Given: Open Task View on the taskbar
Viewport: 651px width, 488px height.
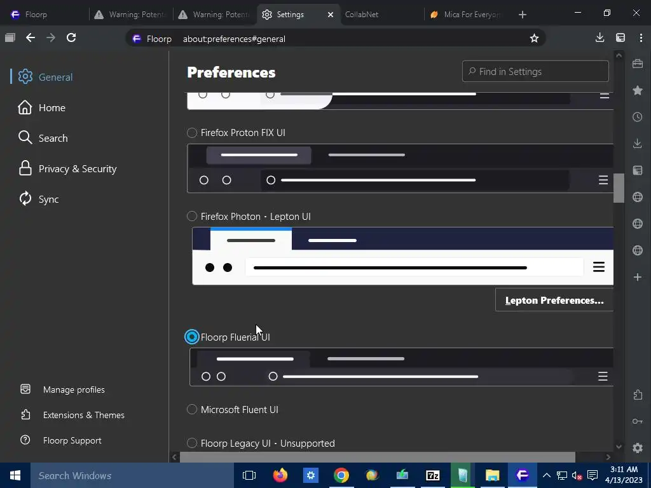Looking at the screenshot, I should click(249, 475).
